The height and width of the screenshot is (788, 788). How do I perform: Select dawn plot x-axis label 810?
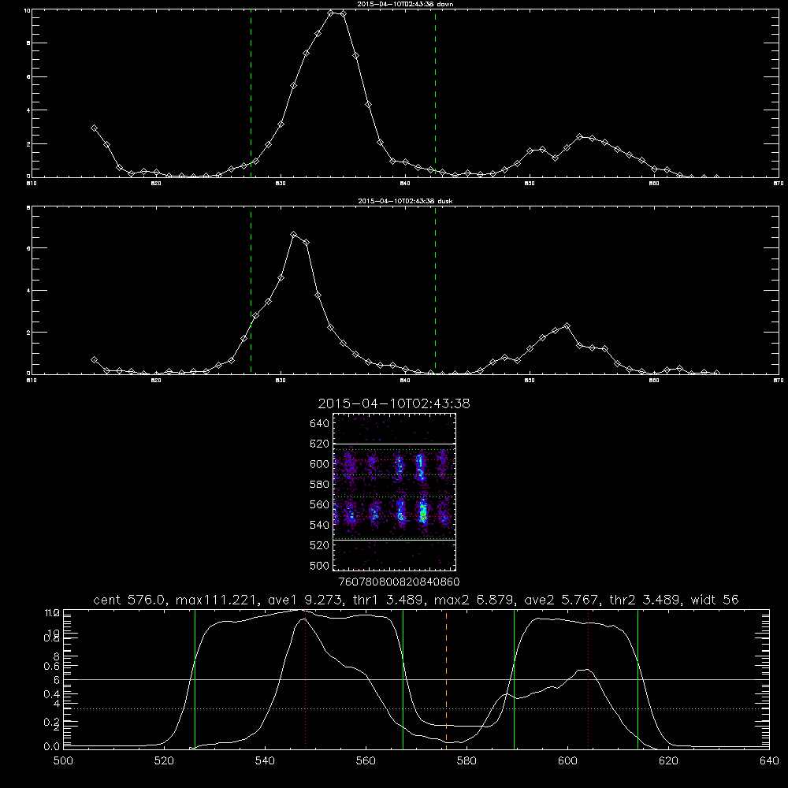coord(32,184)
